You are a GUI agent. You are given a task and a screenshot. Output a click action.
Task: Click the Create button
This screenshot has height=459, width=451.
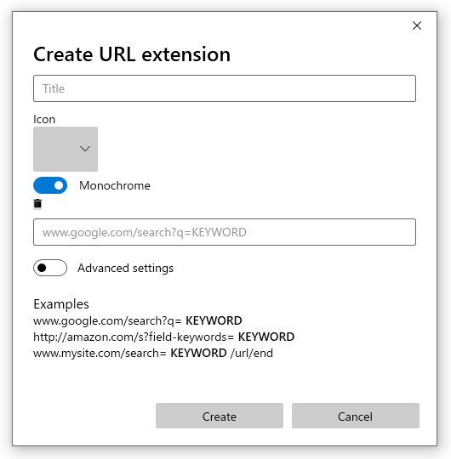coord(220,416)
